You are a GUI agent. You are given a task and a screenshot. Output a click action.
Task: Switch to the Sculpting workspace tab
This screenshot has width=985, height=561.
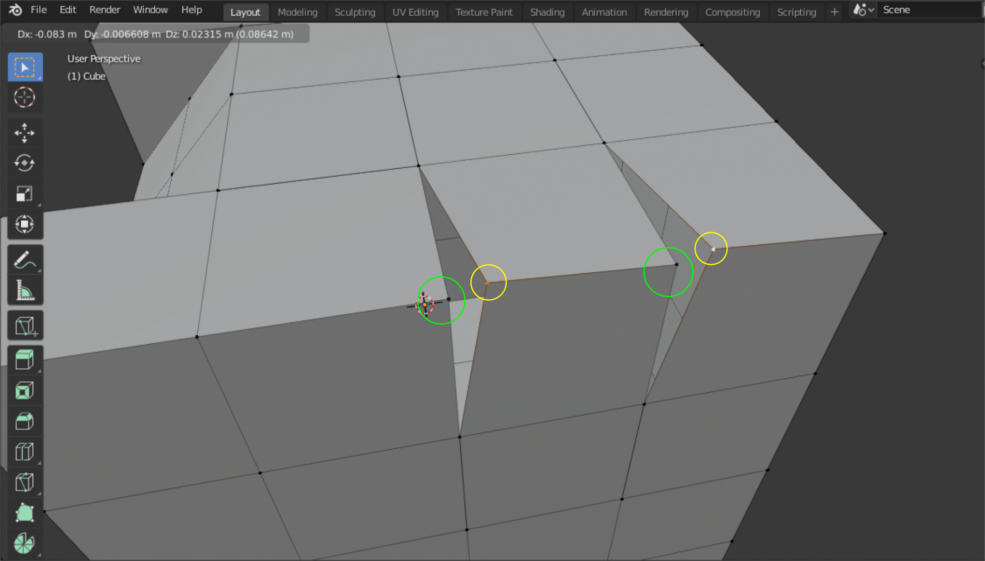point(355,12)
